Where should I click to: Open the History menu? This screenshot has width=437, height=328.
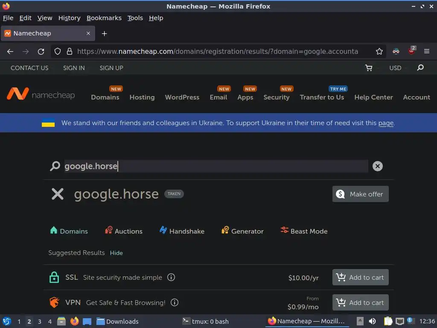[x=70, y=18]
